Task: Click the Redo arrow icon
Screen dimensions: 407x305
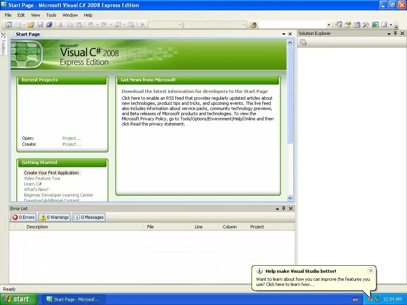Action: (104, 25)
